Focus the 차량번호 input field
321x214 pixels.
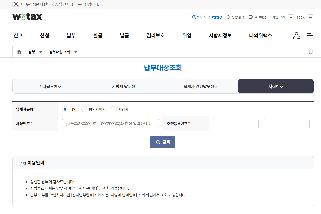110,124
